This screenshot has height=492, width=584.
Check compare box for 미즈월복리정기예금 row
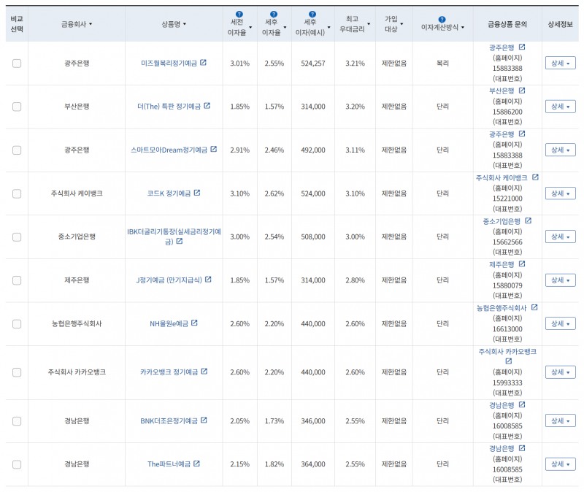pyautogui.click(x=17, y=64)
